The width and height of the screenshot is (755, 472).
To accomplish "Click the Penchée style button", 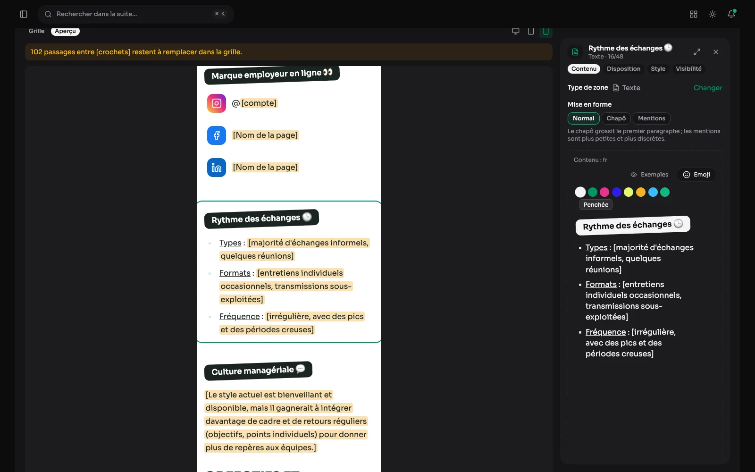I will tap(596, 205).
